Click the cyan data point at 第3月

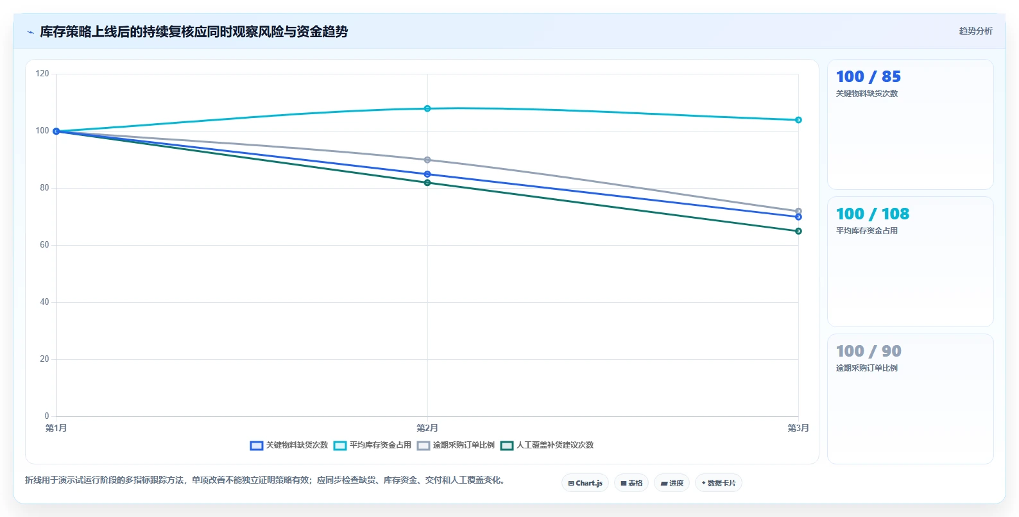(798, 120)
